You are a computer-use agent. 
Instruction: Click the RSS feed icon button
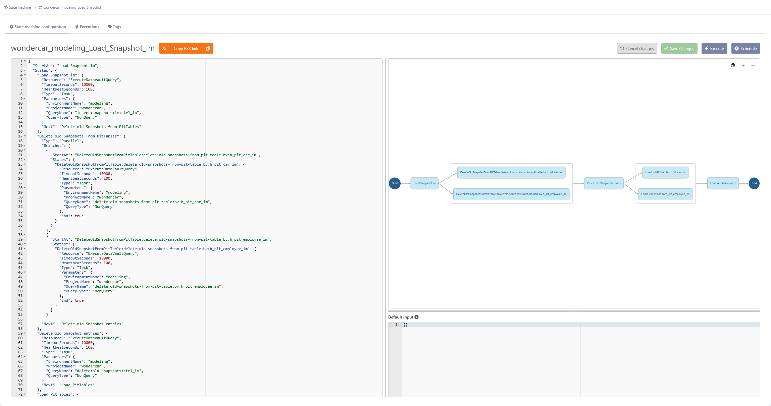tap(164, 49)
